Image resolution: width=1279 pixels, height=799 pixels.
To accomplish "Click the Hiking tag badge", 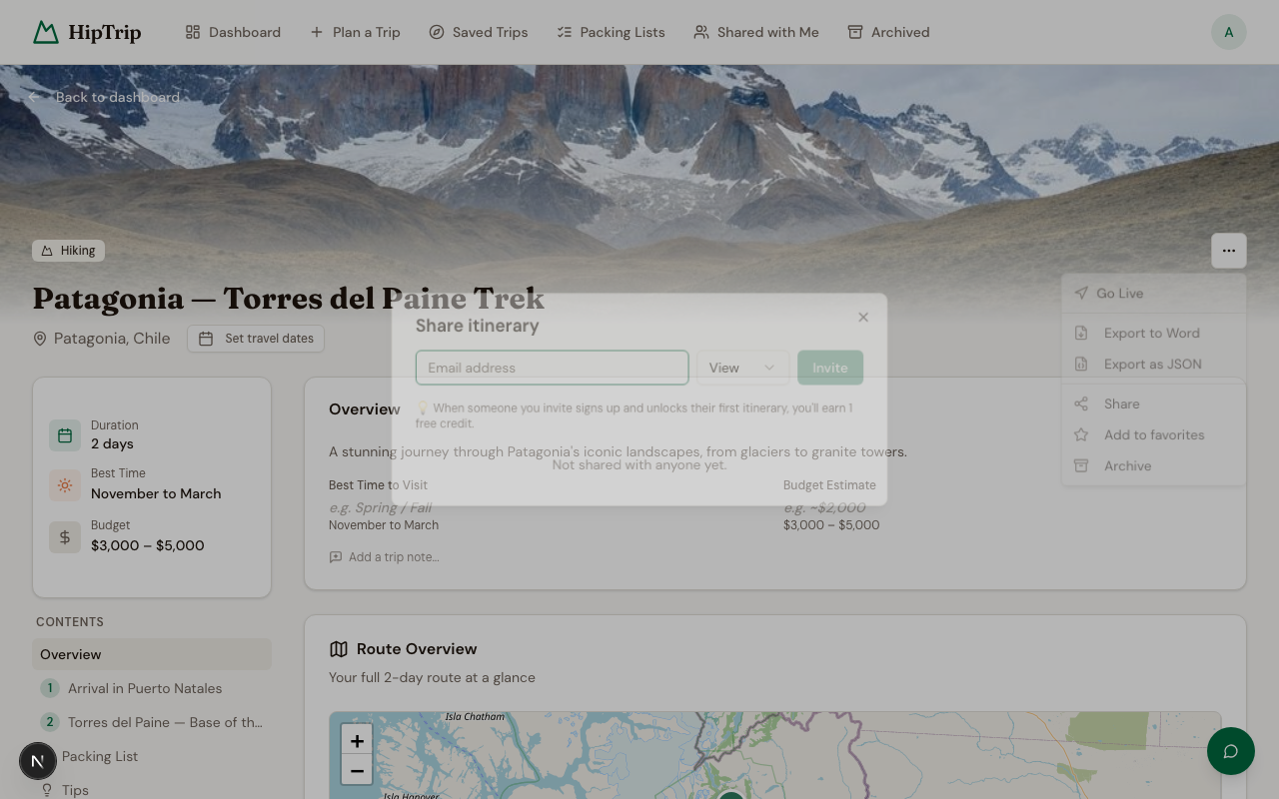I will coord(68,251).
